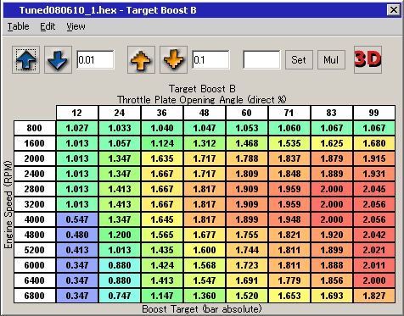Viewport: 404px width, 316px height.
Task: Select the 71 throttle column header
Action: (x=289, y=113)
